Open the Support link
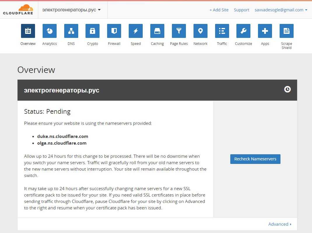The width and height of the screenshot is (312, 233). tap(241, 10)
